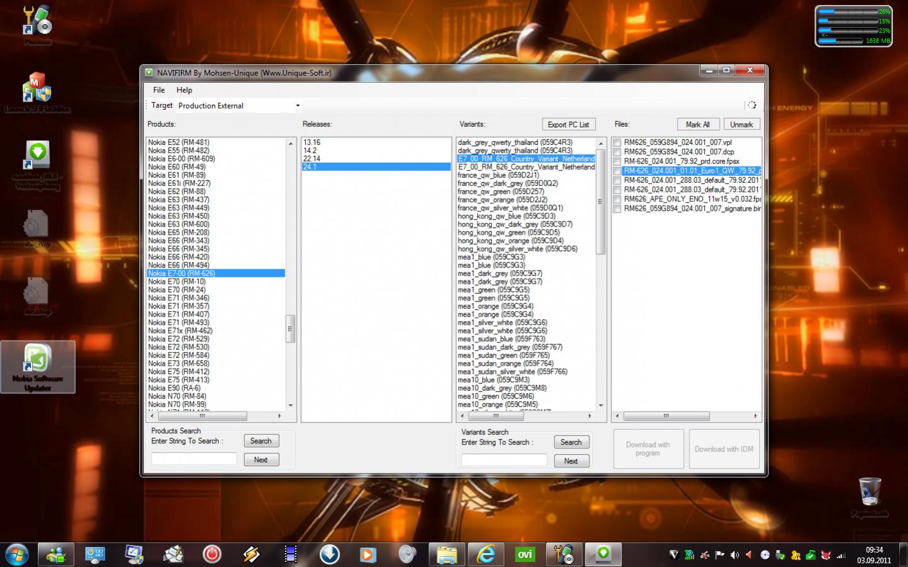Click the taskbar clock showing 09:34

(x=874, y=555)
